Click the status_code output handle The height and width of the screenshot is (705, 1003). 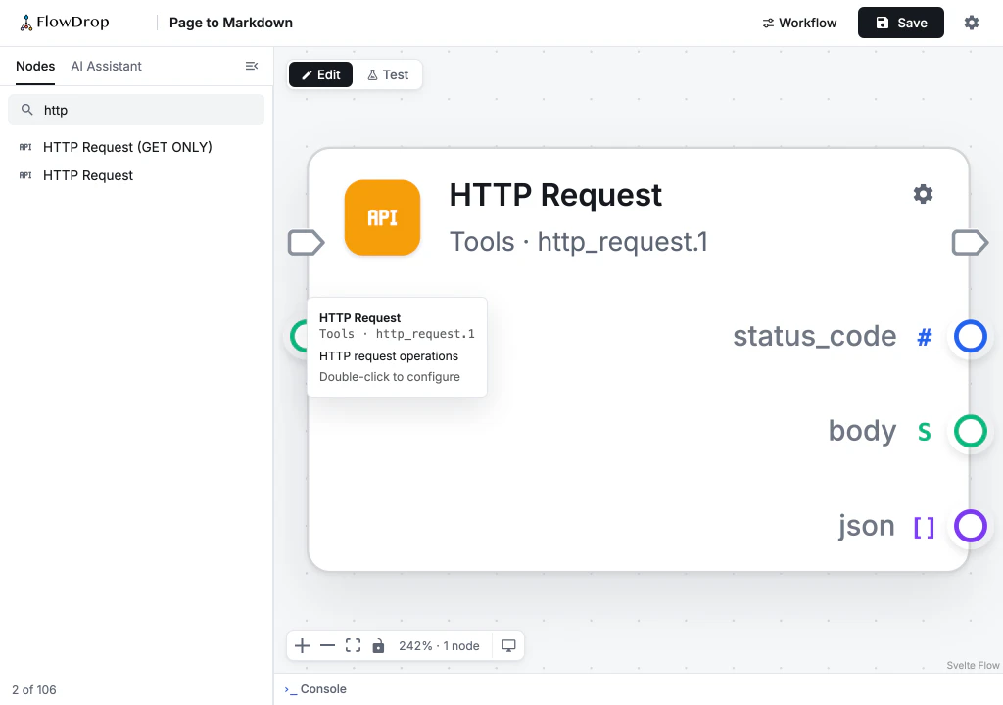pyautogui.click(x=970, y=336)
